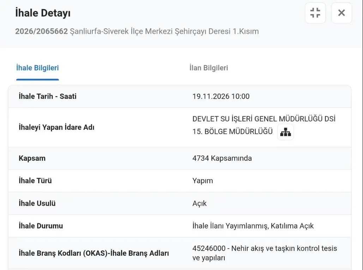Click the OKAS code 45246000 description
Viewport: 363px width, 270px height.
265,253
